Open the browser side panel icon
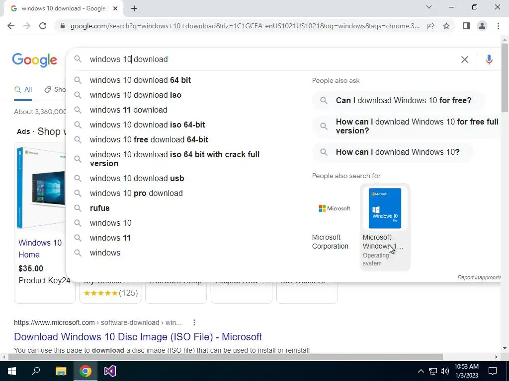Screen dimensions: 509x381 tap(466, 26)
